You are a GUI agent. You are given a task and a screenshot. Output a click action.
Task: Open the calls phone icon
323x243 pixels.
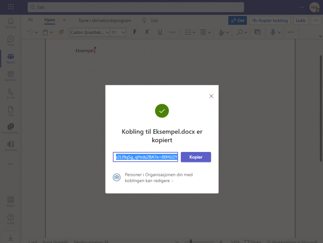11,93
